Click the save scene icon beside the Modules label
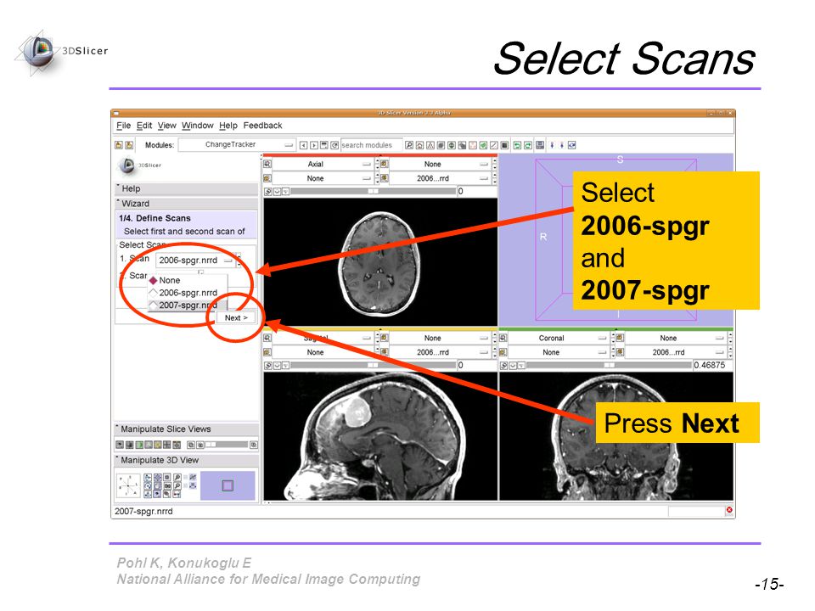This screenshot has height=611, width=815. pyautogui.click(x=129, y=145)
